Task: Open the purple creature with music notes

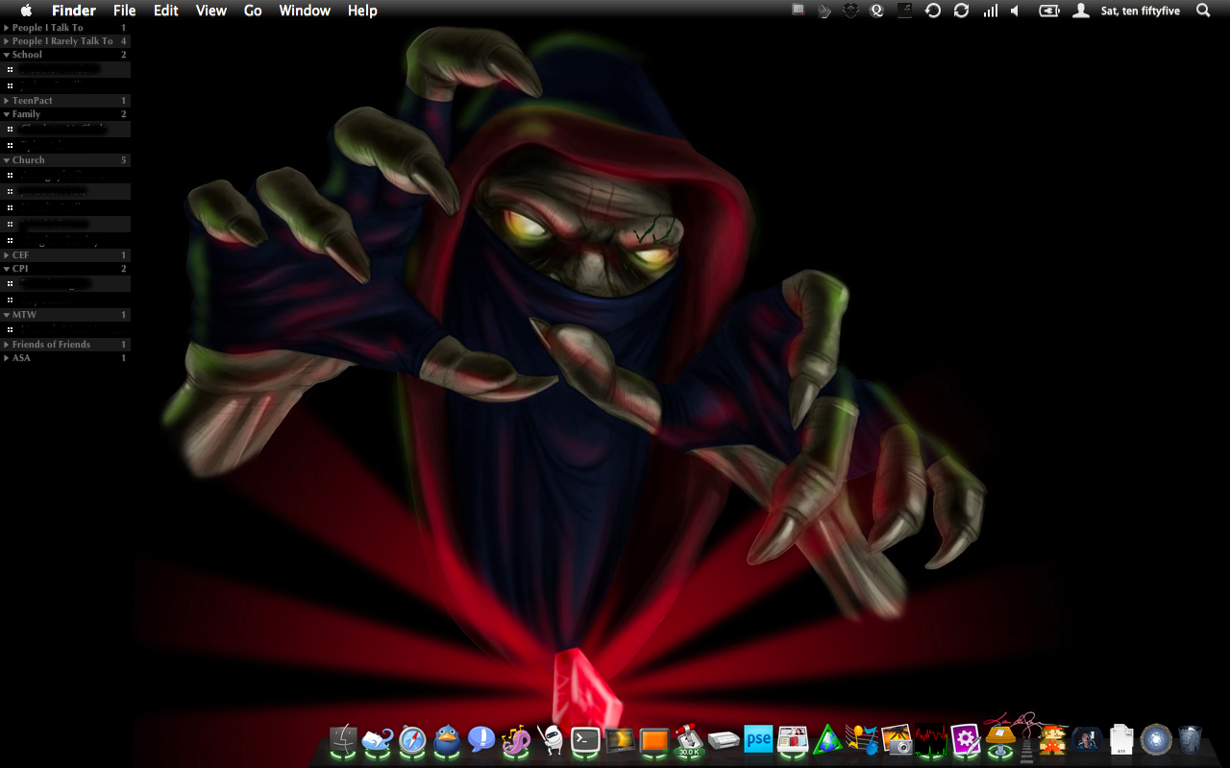Action: tap(516, 740)
